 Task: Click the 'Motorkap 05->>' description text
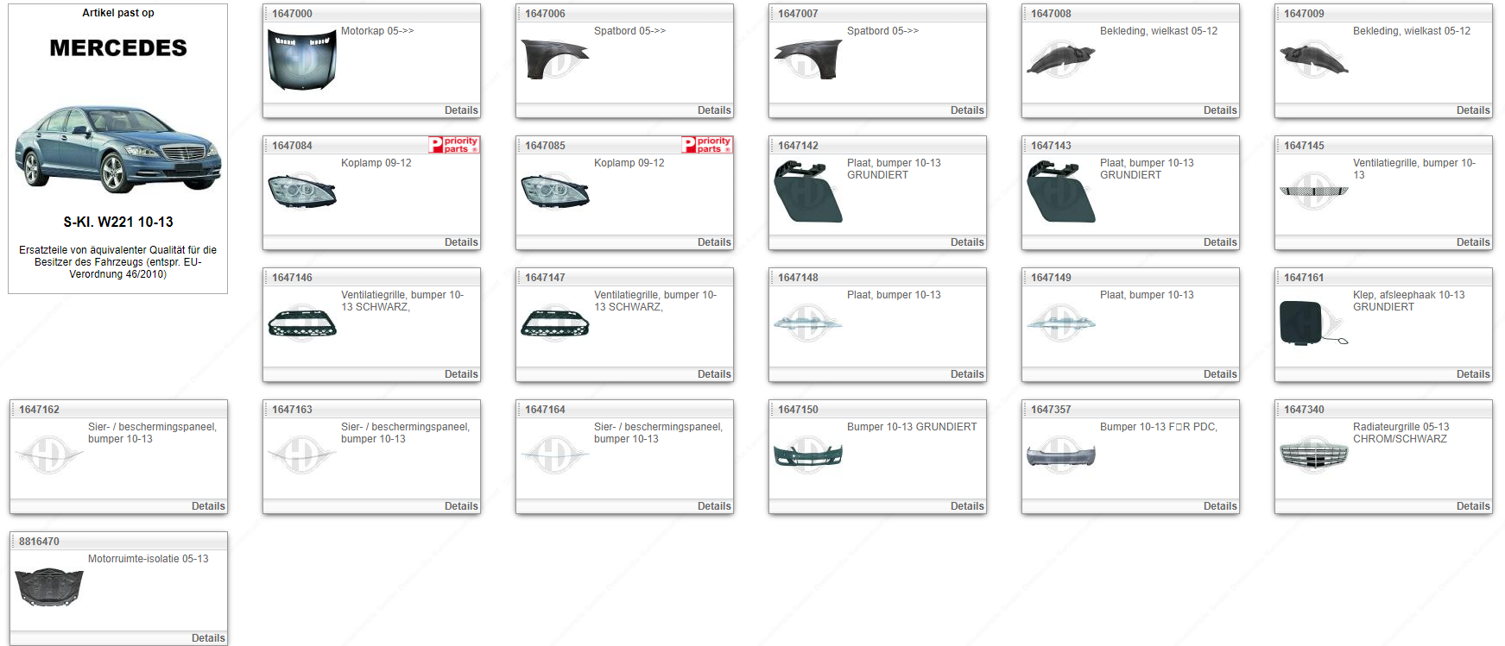click(x=377, y=31)
